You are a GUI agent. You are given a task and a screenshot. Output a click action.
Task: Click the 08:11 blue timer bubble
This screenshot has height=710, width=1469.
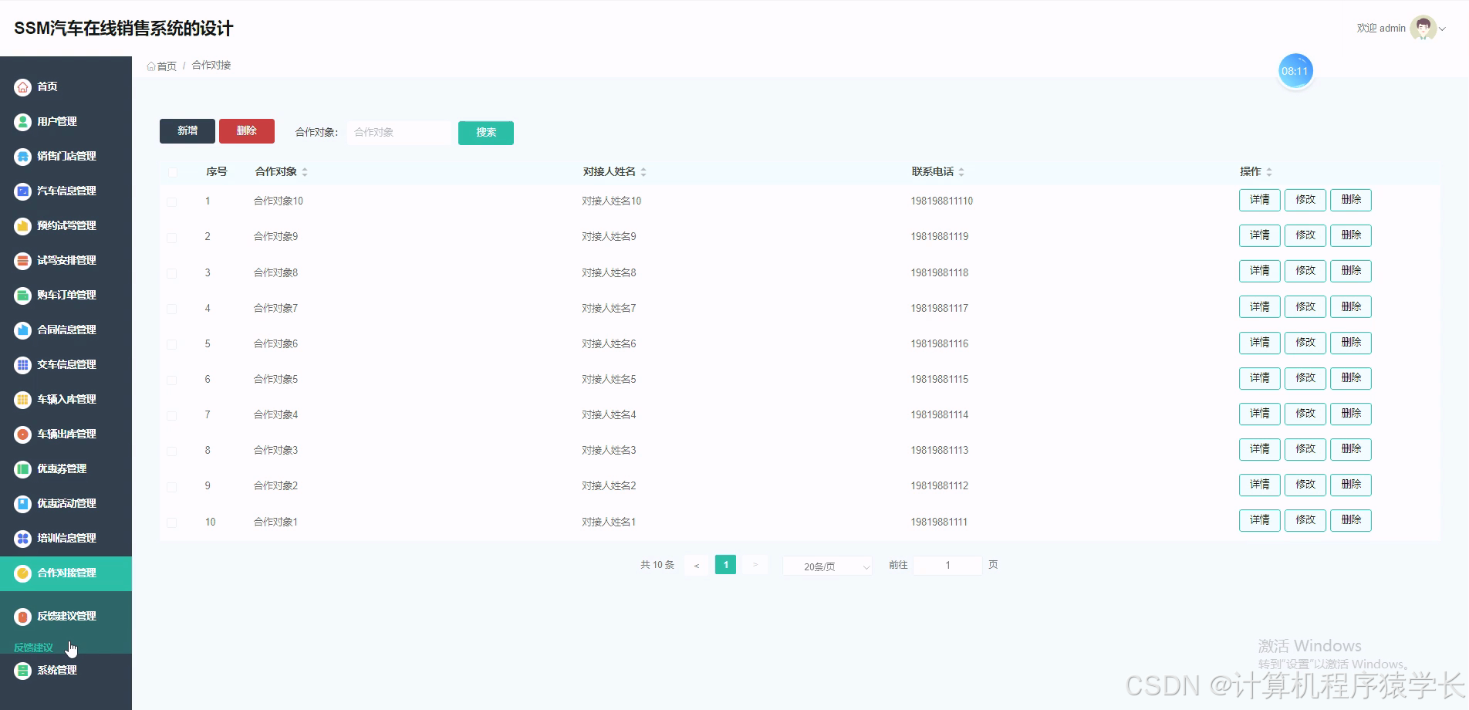point(1295,71)
